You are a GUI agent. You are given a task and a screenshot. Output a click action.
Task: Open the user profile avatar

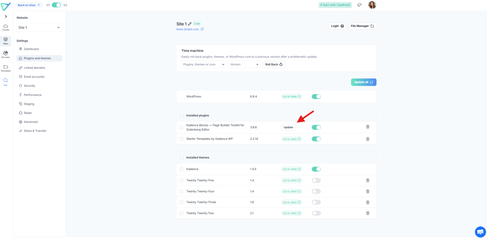[372, 5]
